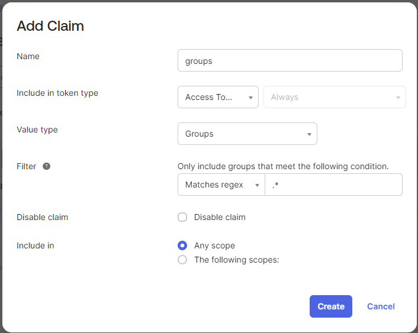Click the Value type label
Screen dimensions: 418x333
coord(37,130)
